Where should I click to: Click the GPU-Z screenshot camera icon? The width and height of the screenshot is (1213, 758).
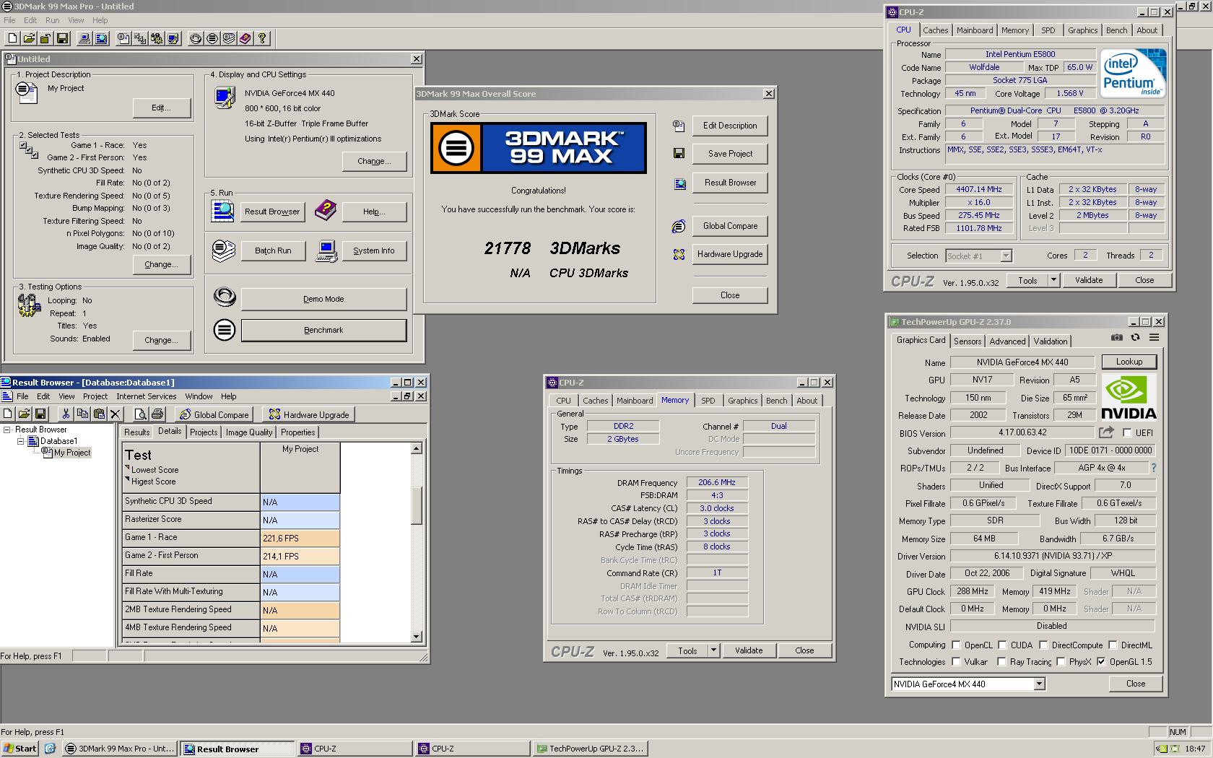pos(1117,338)
